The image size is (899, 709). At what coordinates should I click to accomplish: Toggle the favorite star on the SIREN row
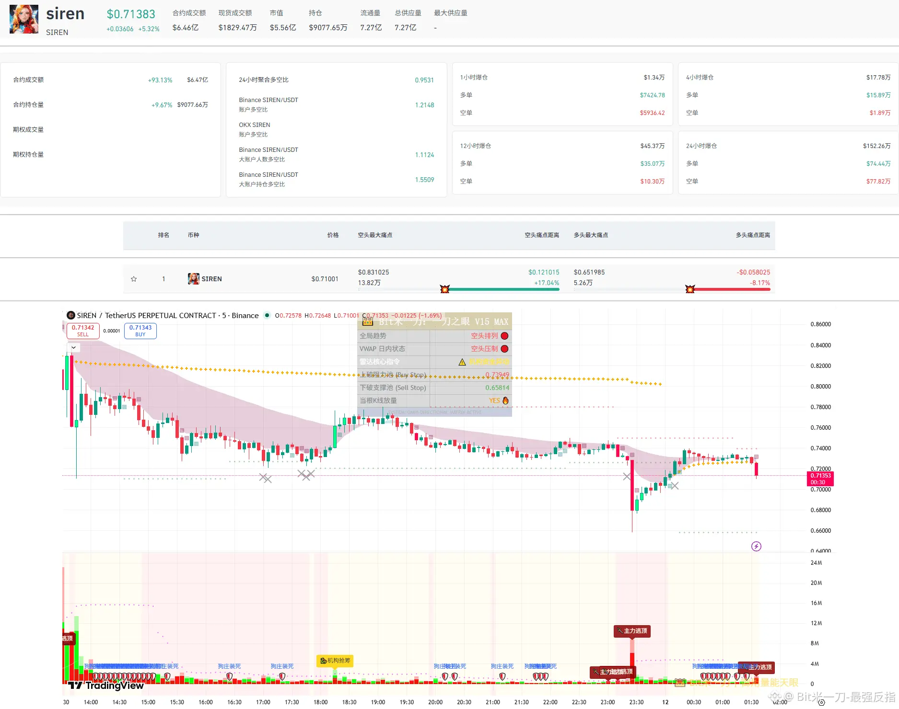134,279
